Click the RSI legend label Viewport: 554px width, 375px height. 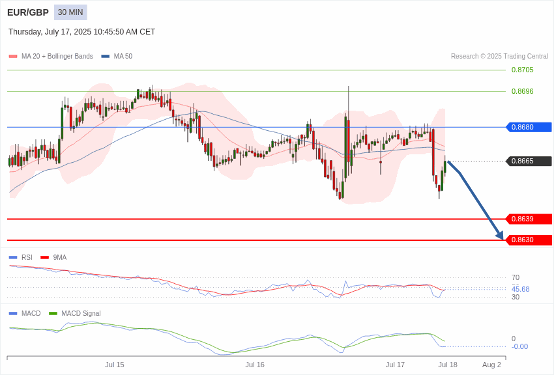click(27, 258)
